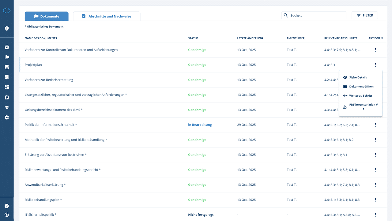Switch to Abschnitte und Nachweise tab
This screenshot has width=392, height=221.
(107, 16)
